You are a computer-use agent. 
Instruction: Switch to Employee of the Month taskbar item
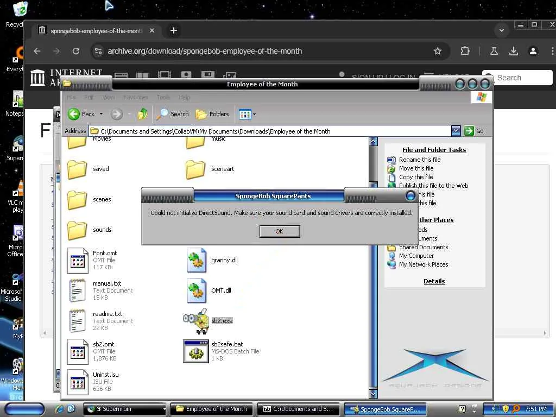[211, 409]
